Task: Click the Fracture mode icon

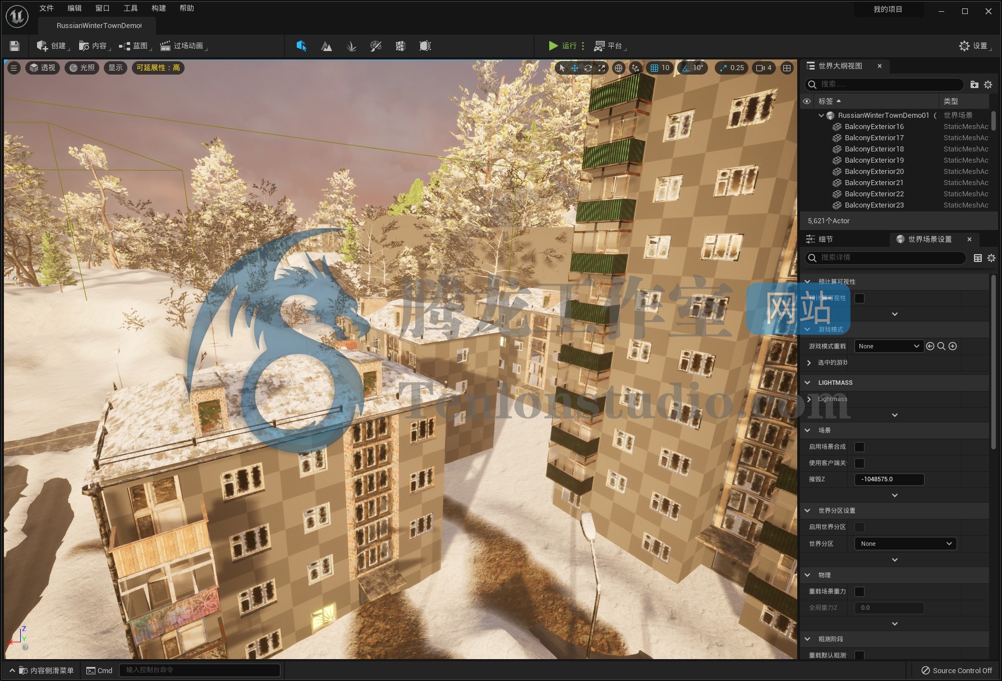Action: (400, 46)
